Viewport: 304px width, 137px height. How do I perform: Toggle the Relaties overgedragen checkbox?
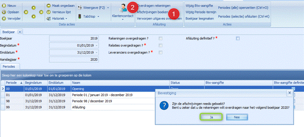point(160,46)
